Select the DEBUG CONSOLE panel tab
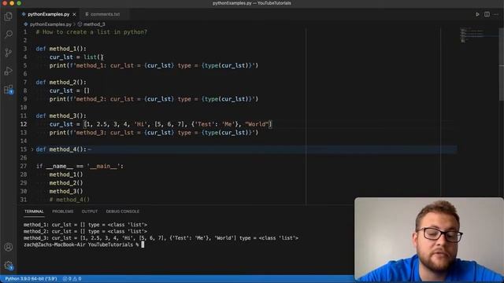Viewport: 504px width, 283px height. pyautogui.click(x=123, y=211)
